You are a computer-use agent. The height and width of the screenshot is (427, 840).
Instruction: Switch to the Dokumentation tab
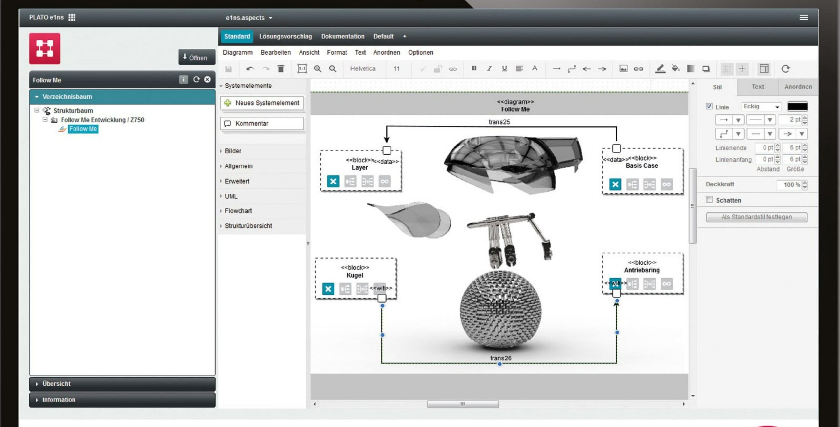tap(343, 36)
